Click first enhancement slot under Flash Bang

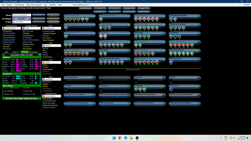pyautogui.click(x=136, y=19)
